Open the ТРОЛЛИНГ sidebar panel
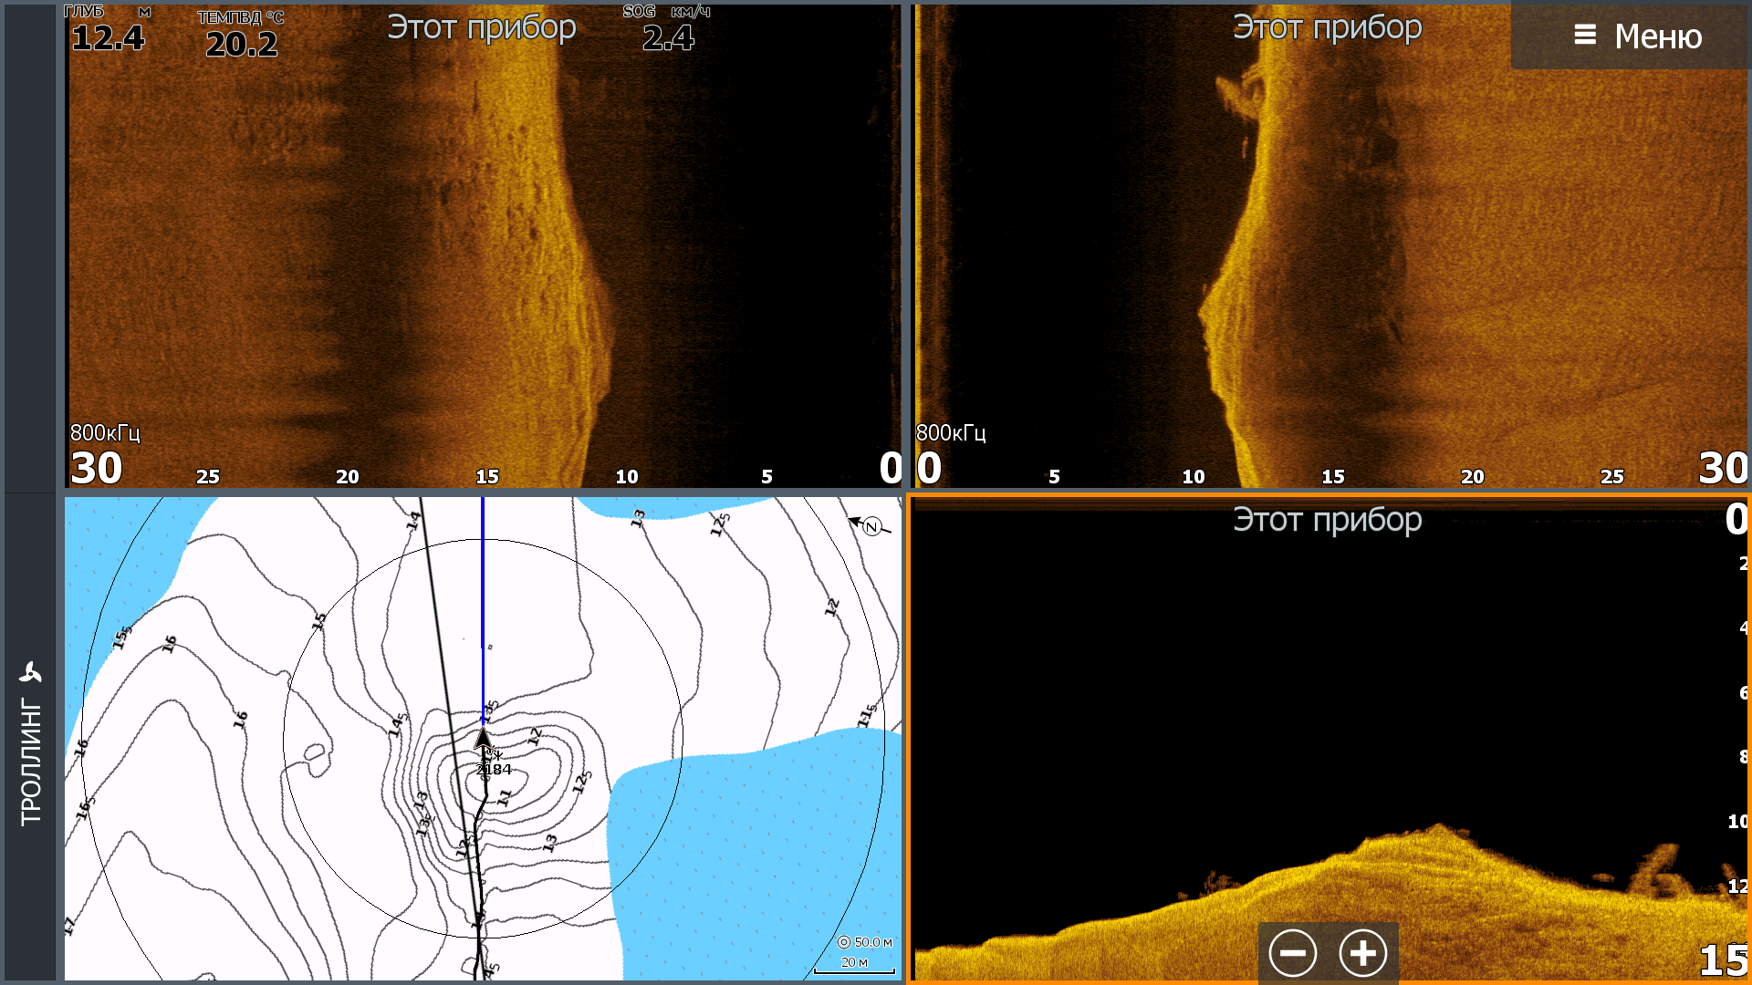This screenshot has width=1752, height=985. (30, 762)
